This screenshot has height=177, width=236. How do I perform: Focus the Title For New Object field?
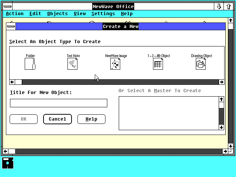tap(59, 103)
